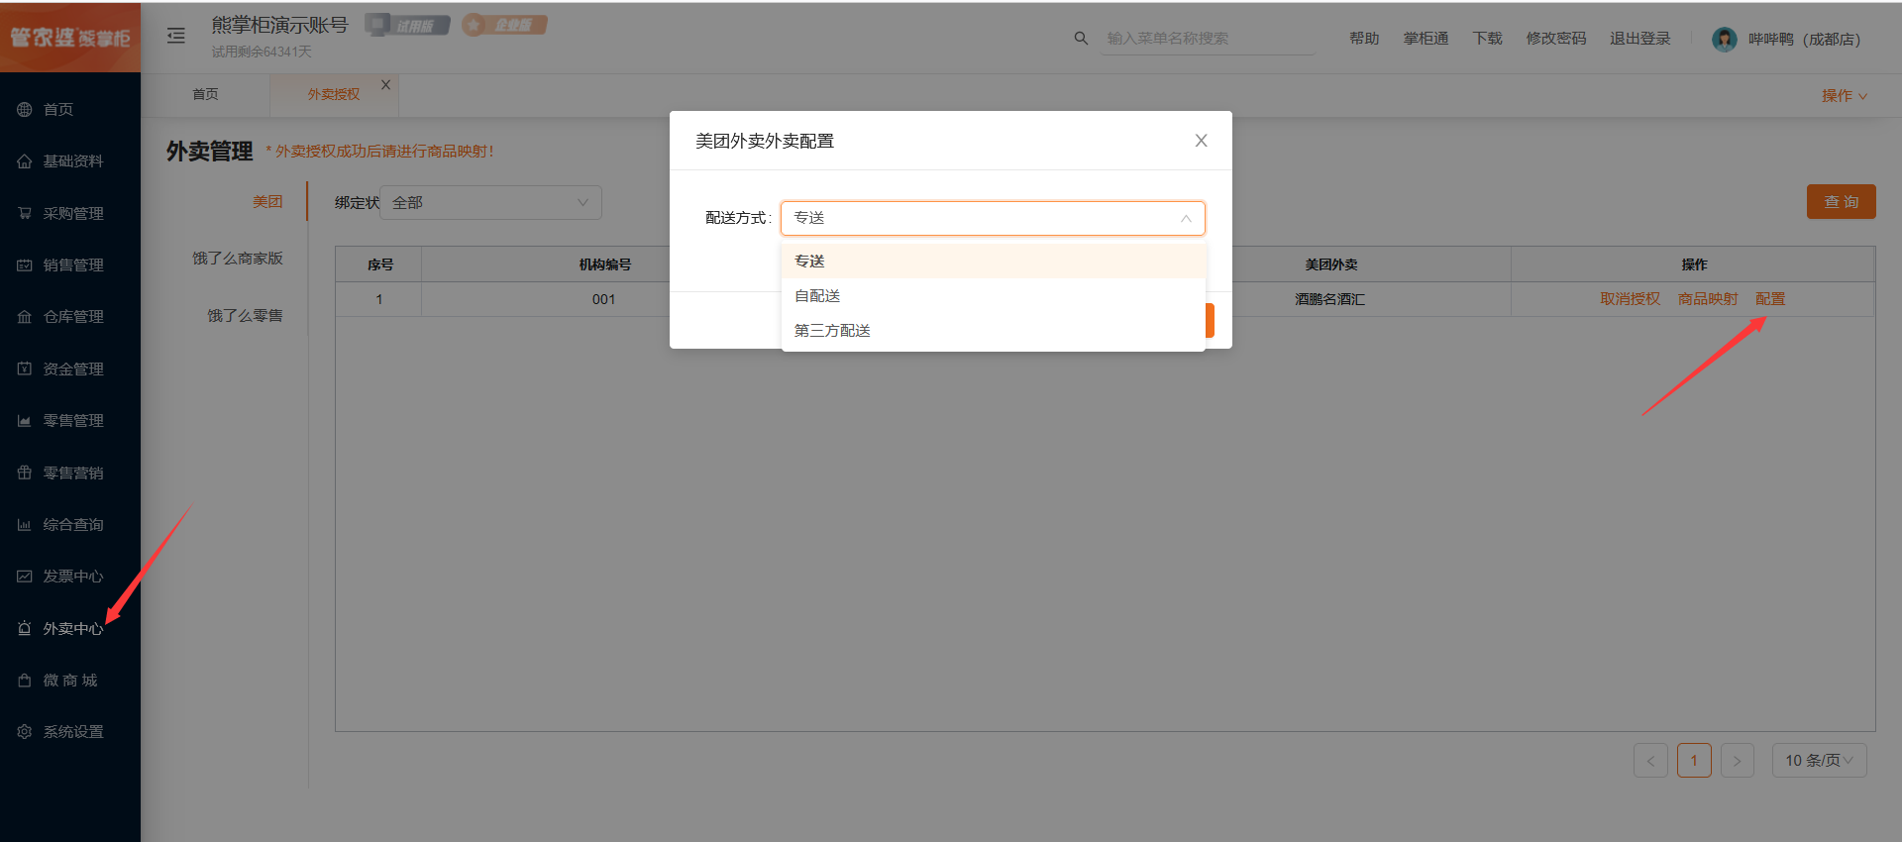
Task: Click the 仓库管理 warehouse icon
Action: tap(25, 316)
